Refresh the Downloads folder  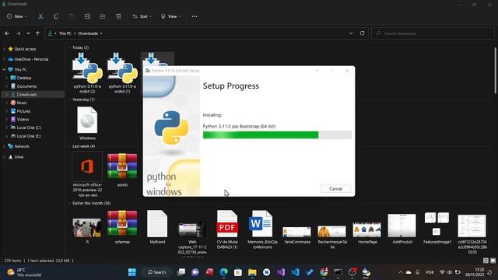point(362,33)
